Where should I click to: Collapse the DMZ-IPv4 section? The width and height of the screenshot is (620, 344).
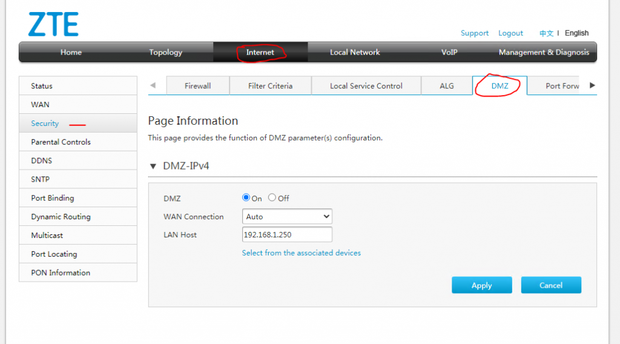tap(153, 166)
